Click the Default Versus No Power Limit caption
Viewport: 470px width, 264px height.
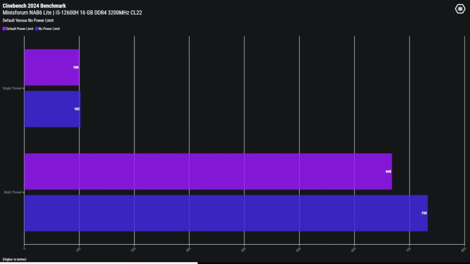(27, 21)
